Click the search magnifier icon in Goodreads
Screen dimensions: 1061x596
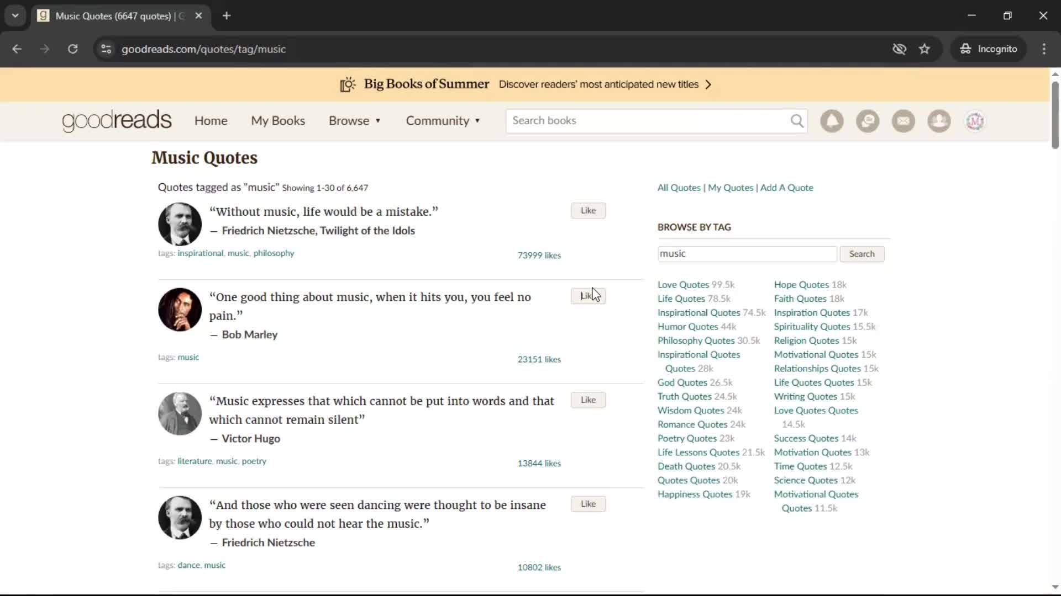coord(797,121)
